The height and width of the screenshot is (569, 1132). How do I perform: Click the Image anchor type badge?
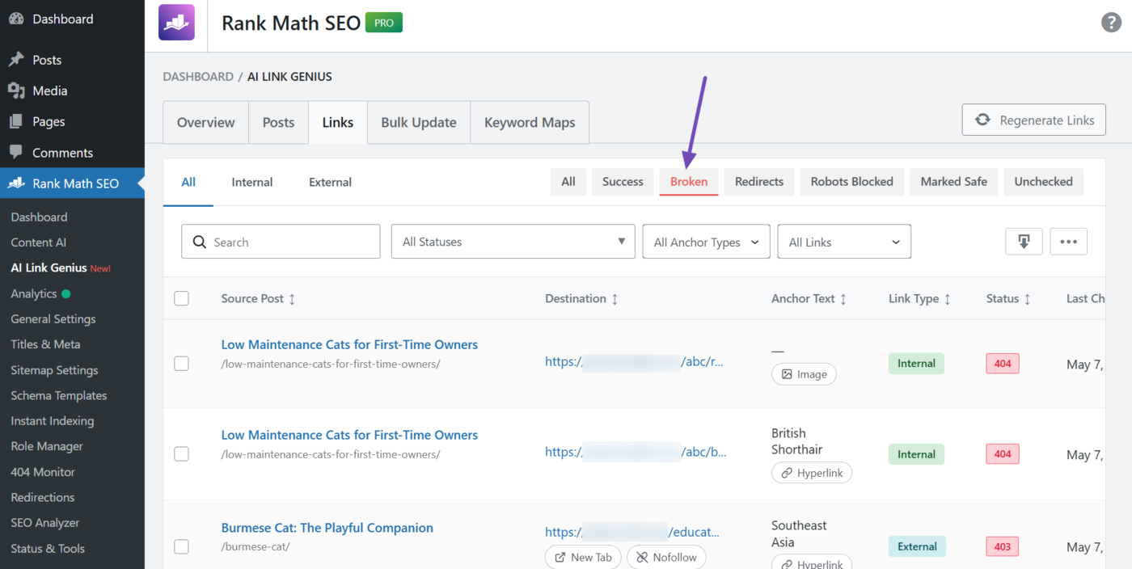[x=804, y=374]
